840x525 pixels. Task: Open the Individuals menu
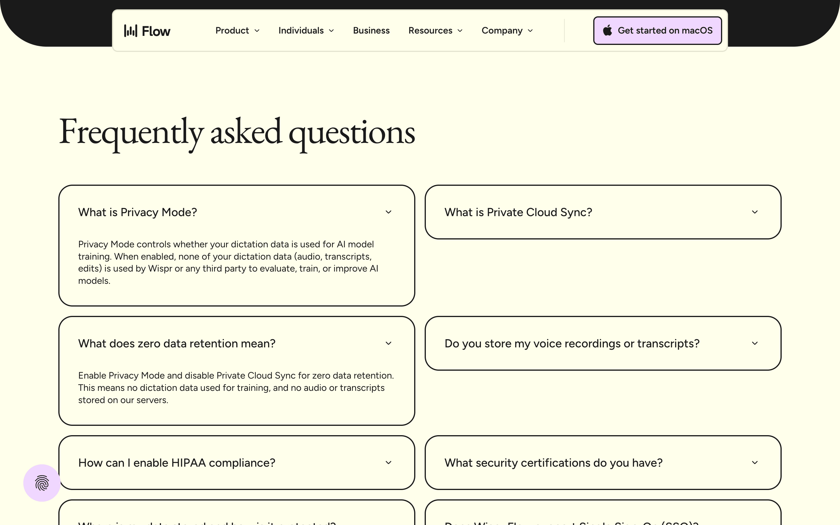coord(306,31)
